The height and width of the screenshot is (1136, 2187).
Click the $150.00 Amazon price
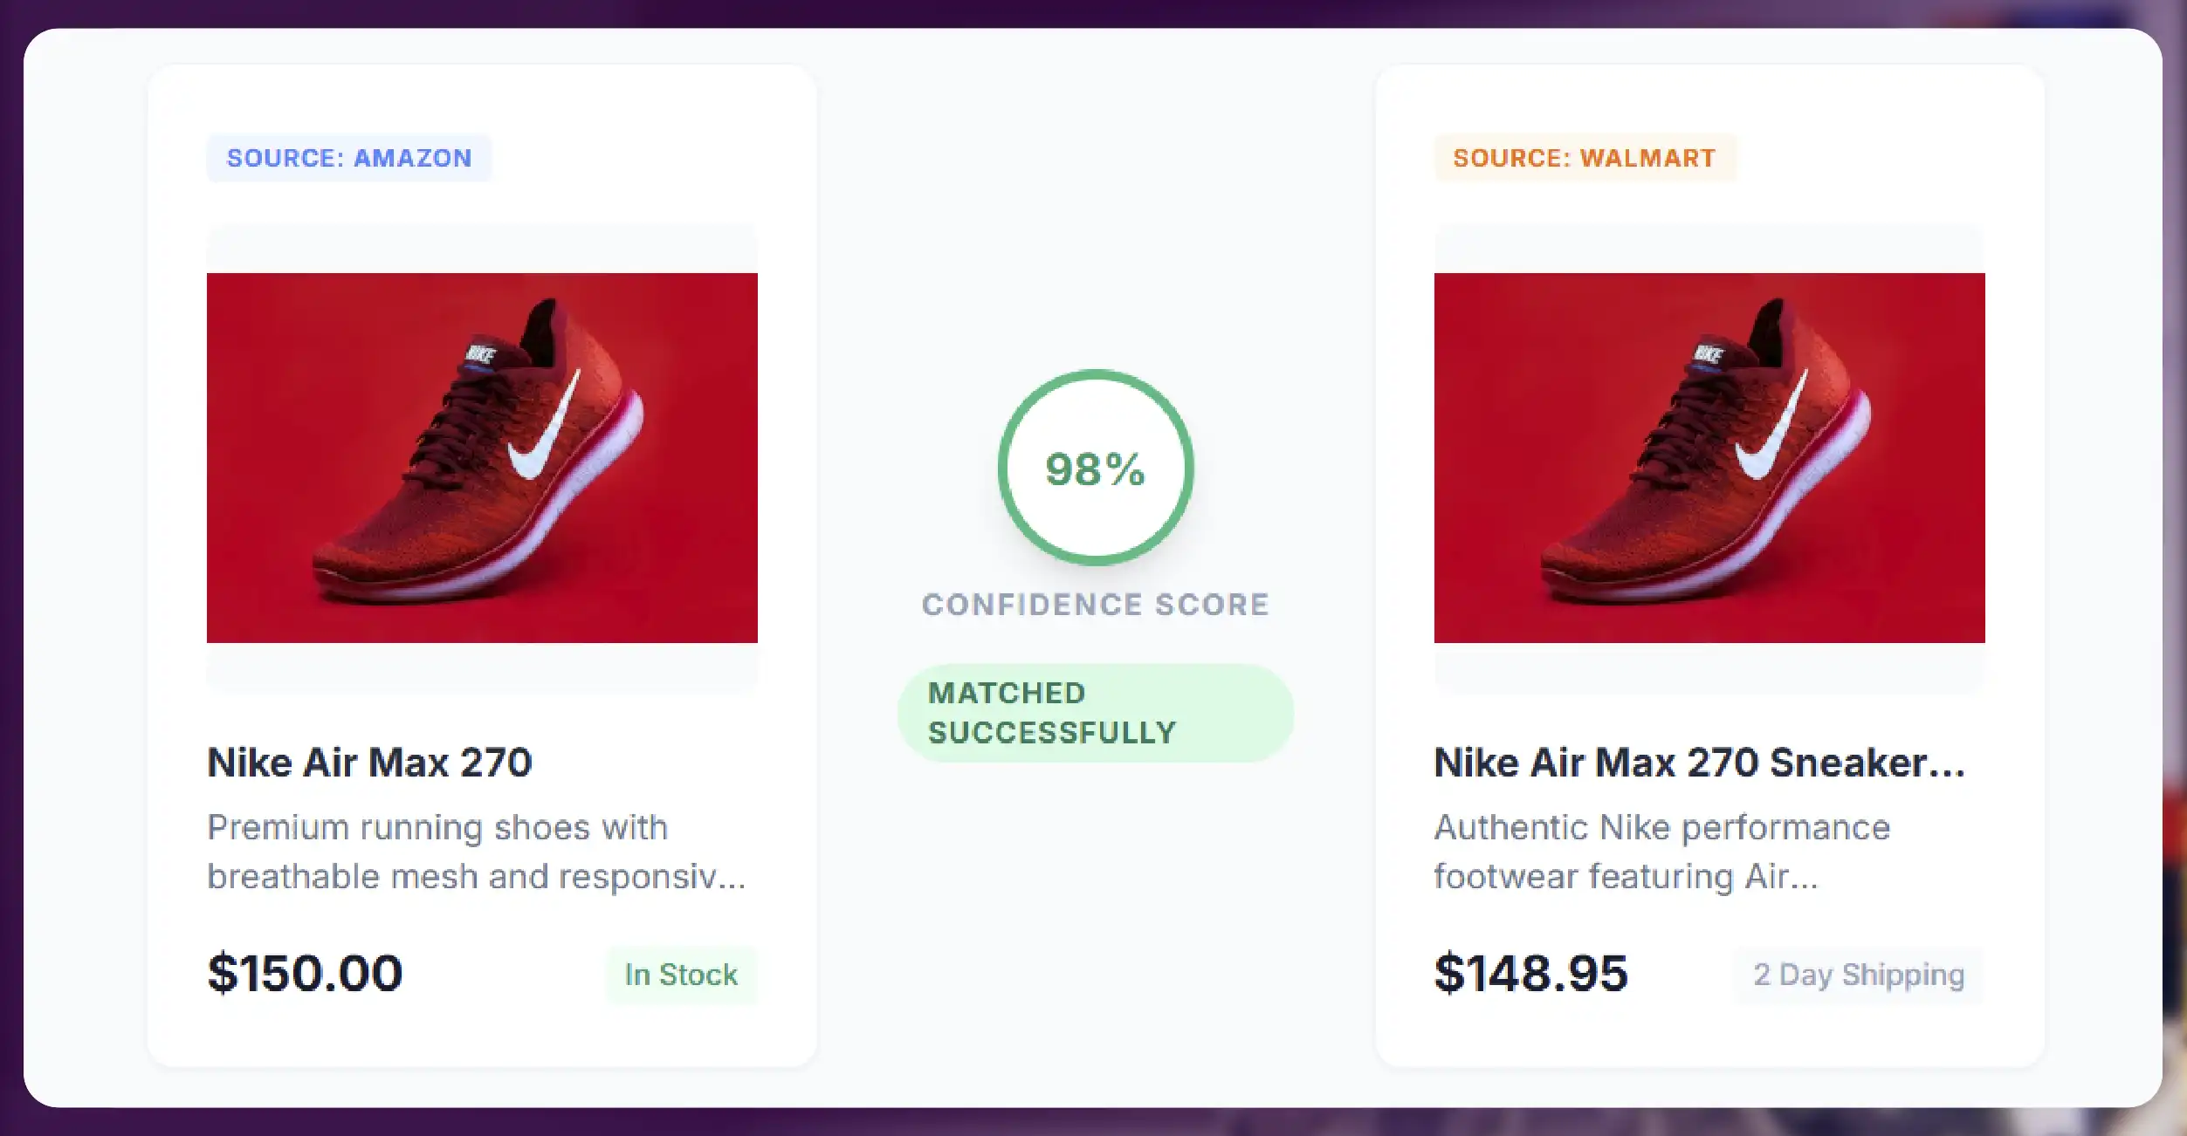(x=305, y=973)
